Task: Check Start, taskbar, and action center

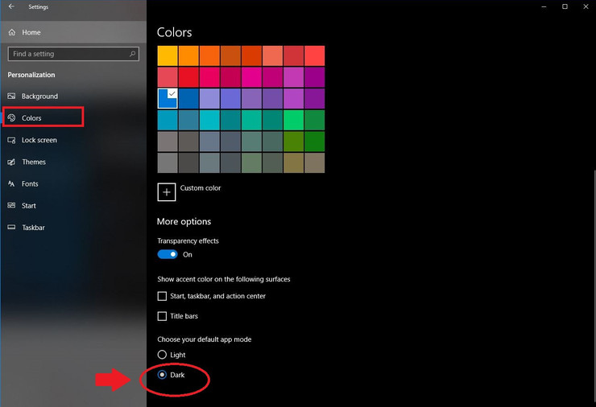Action: pos(162,296)
